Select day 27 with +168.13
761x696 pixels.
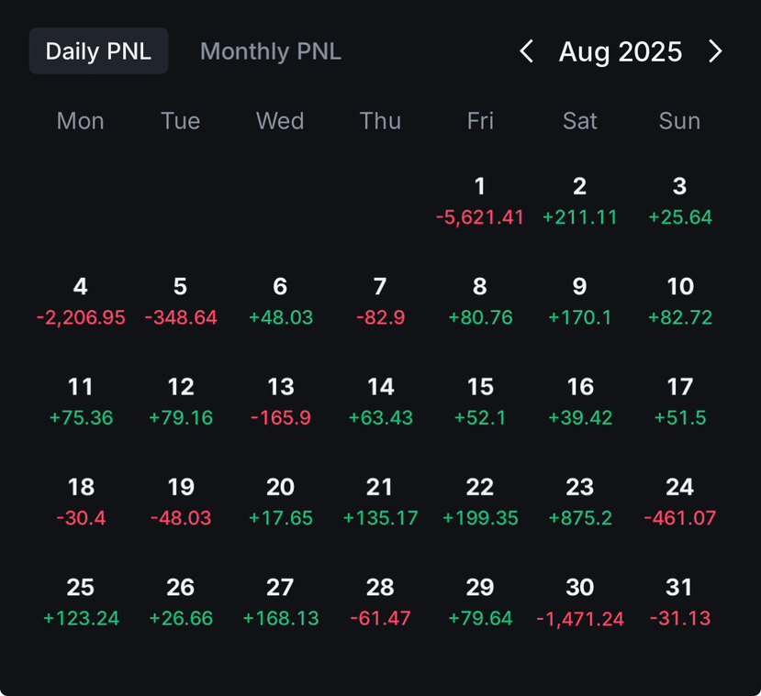281,603
